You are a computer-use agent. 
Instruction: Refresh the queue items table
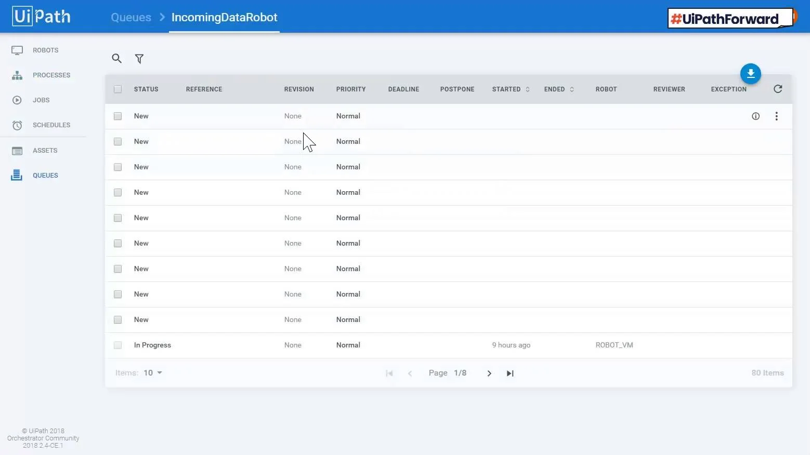tap(778, 89)
